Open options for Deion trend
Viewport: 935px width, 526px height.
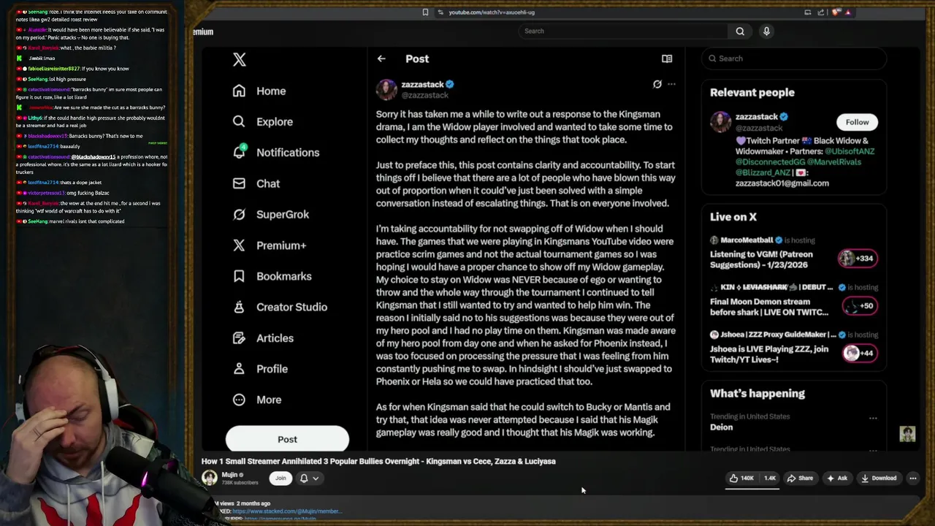873,418
